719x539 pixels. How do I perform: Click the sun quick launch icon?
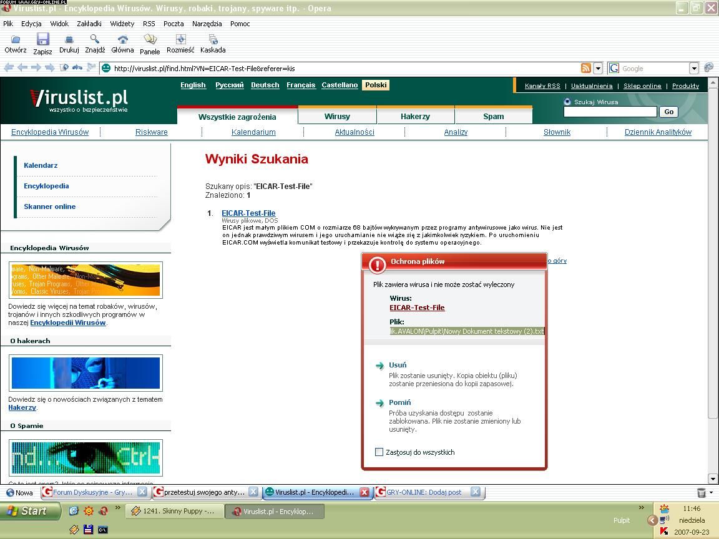click(89, 510)
